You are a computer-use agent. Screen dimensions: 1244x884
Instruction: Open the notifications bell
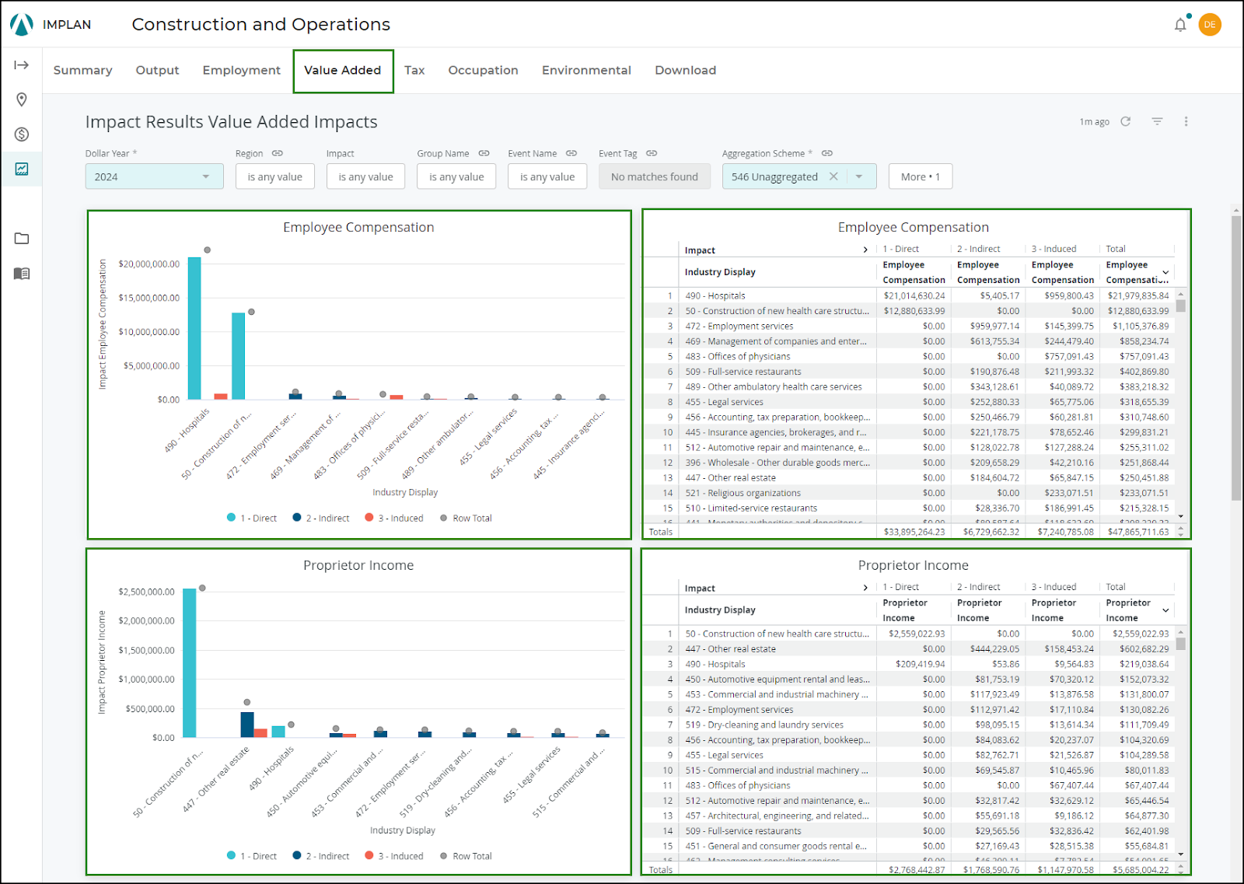pos(1180,25)
